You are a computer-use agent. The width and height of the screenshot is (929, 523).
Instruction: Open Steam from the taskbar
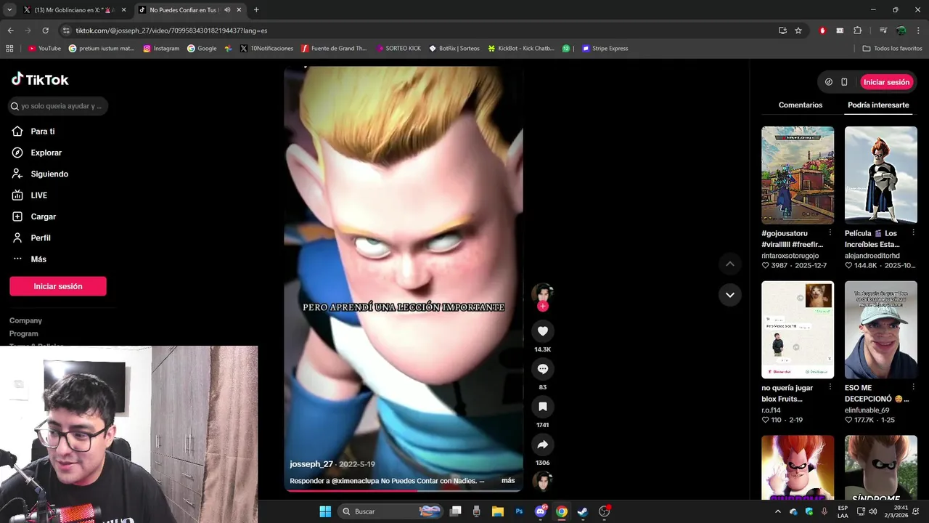point(582,511)
